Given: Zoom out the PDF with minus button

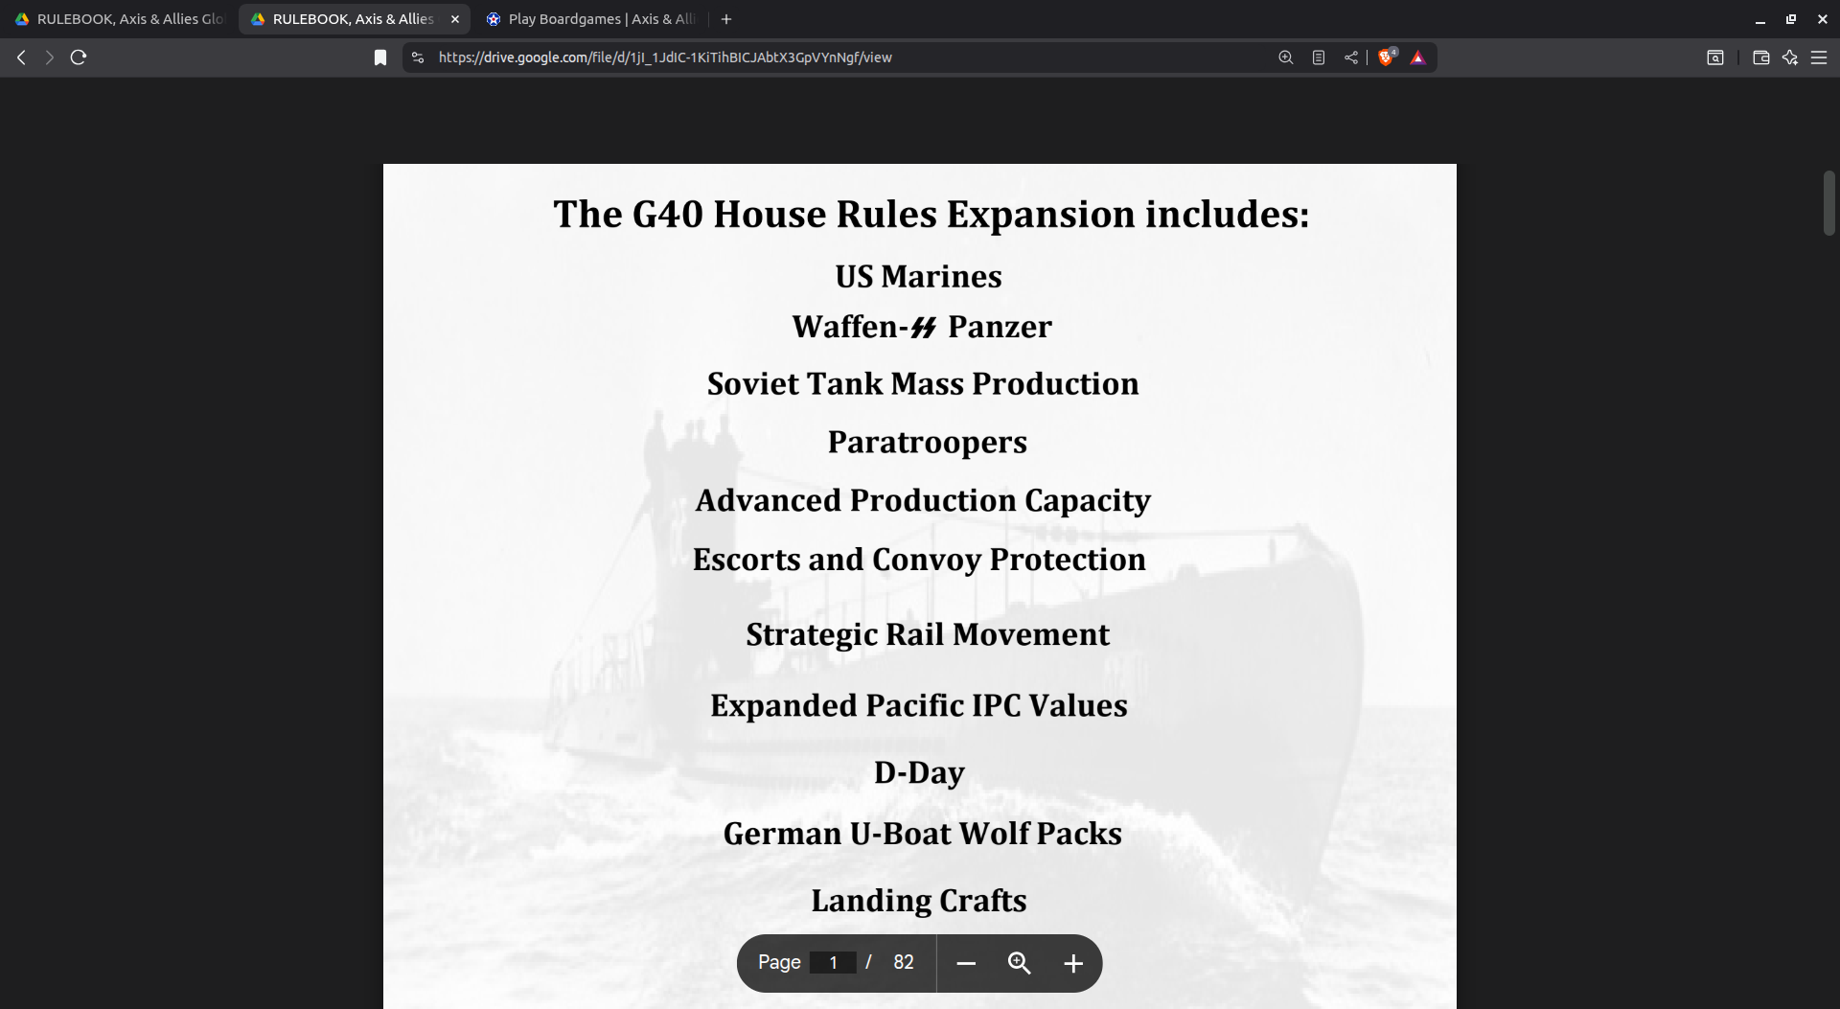Looking at the screenshot, I should pyautogui.click(x=966, y=963).
